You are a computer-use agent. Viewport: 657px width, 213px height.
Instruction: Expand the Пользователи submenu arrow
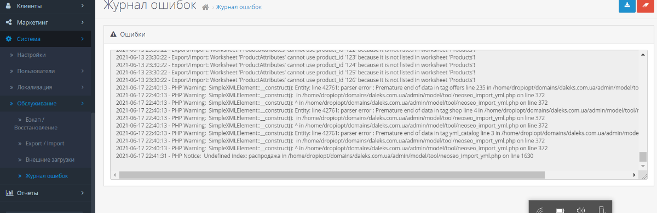(x=82, y=71)
